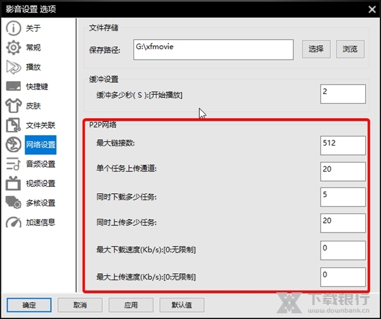This screenshot has height=319, width=381.
Task: Click the buffer seconds input field
Action: 343,94
